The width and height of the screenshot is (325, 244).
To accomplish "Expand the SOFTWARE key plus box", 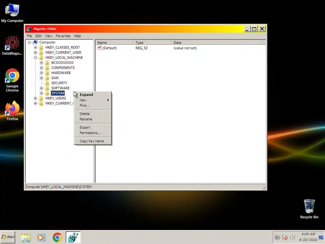I will pos(42,88).
